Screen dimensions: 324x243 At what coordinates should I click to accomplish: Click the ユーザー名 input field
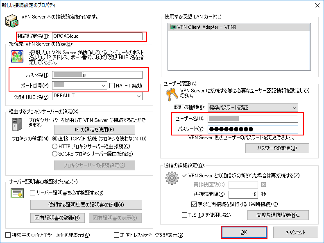point(253,119)
